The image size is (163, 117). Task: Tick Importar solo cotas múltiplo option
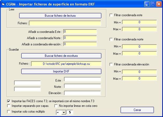point(9,112)
